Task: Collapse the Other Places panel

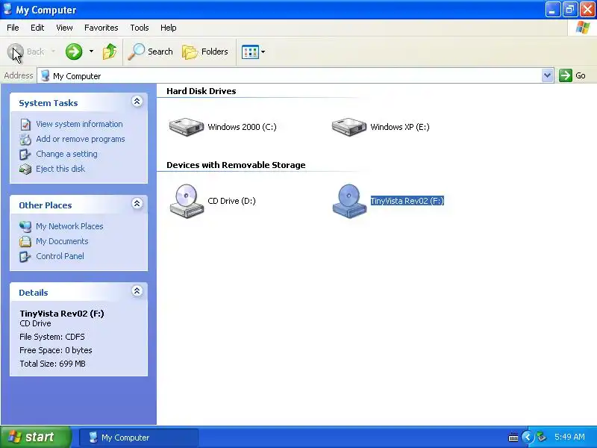Action: click(137, 203)
